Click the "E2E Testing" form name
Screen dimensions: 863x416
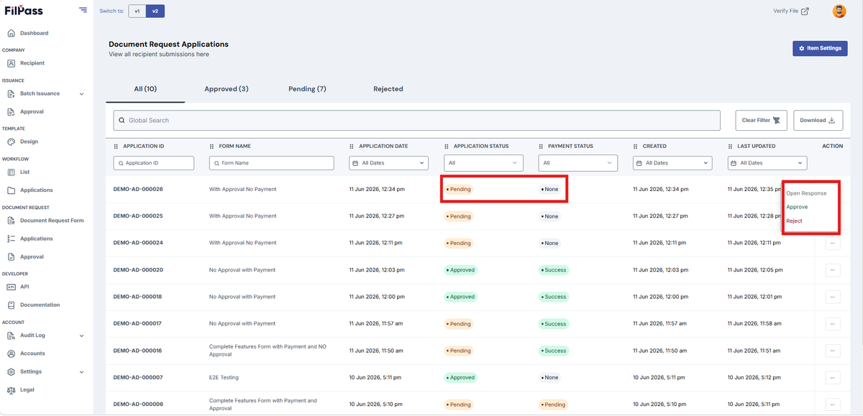click(224, 378)
